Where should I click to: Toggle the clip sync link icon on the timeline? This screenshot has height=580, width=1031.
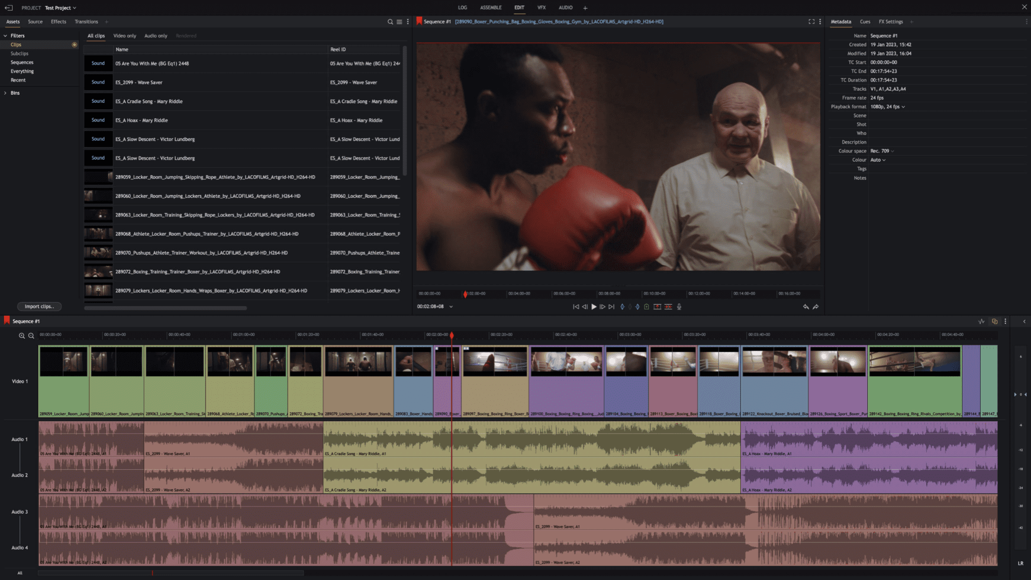[995, 321]
